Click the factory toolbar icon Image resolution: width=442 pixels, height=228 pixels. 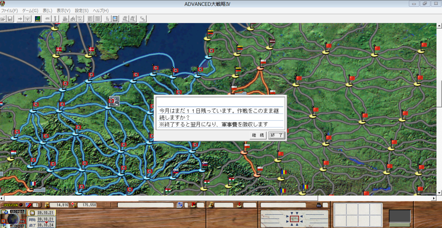coord(65,18)
